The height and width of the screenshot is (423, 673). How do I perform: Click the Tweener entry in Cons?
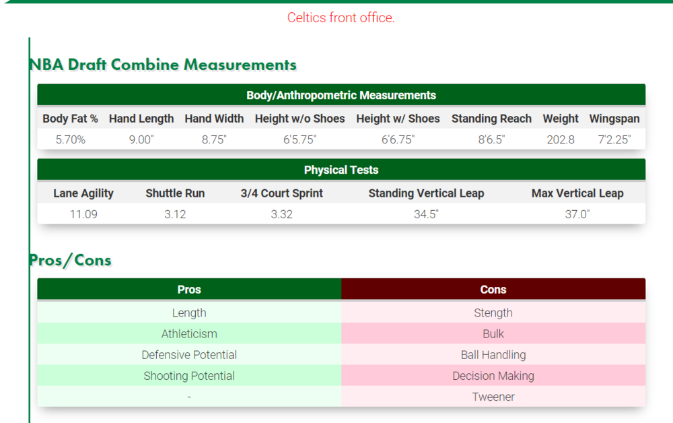pos(493,397)
